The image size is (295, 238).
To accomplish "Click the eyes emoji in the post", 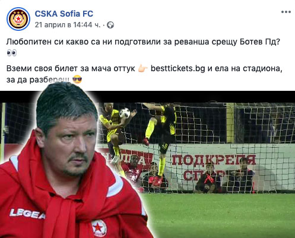I will [x=12, y=53].
